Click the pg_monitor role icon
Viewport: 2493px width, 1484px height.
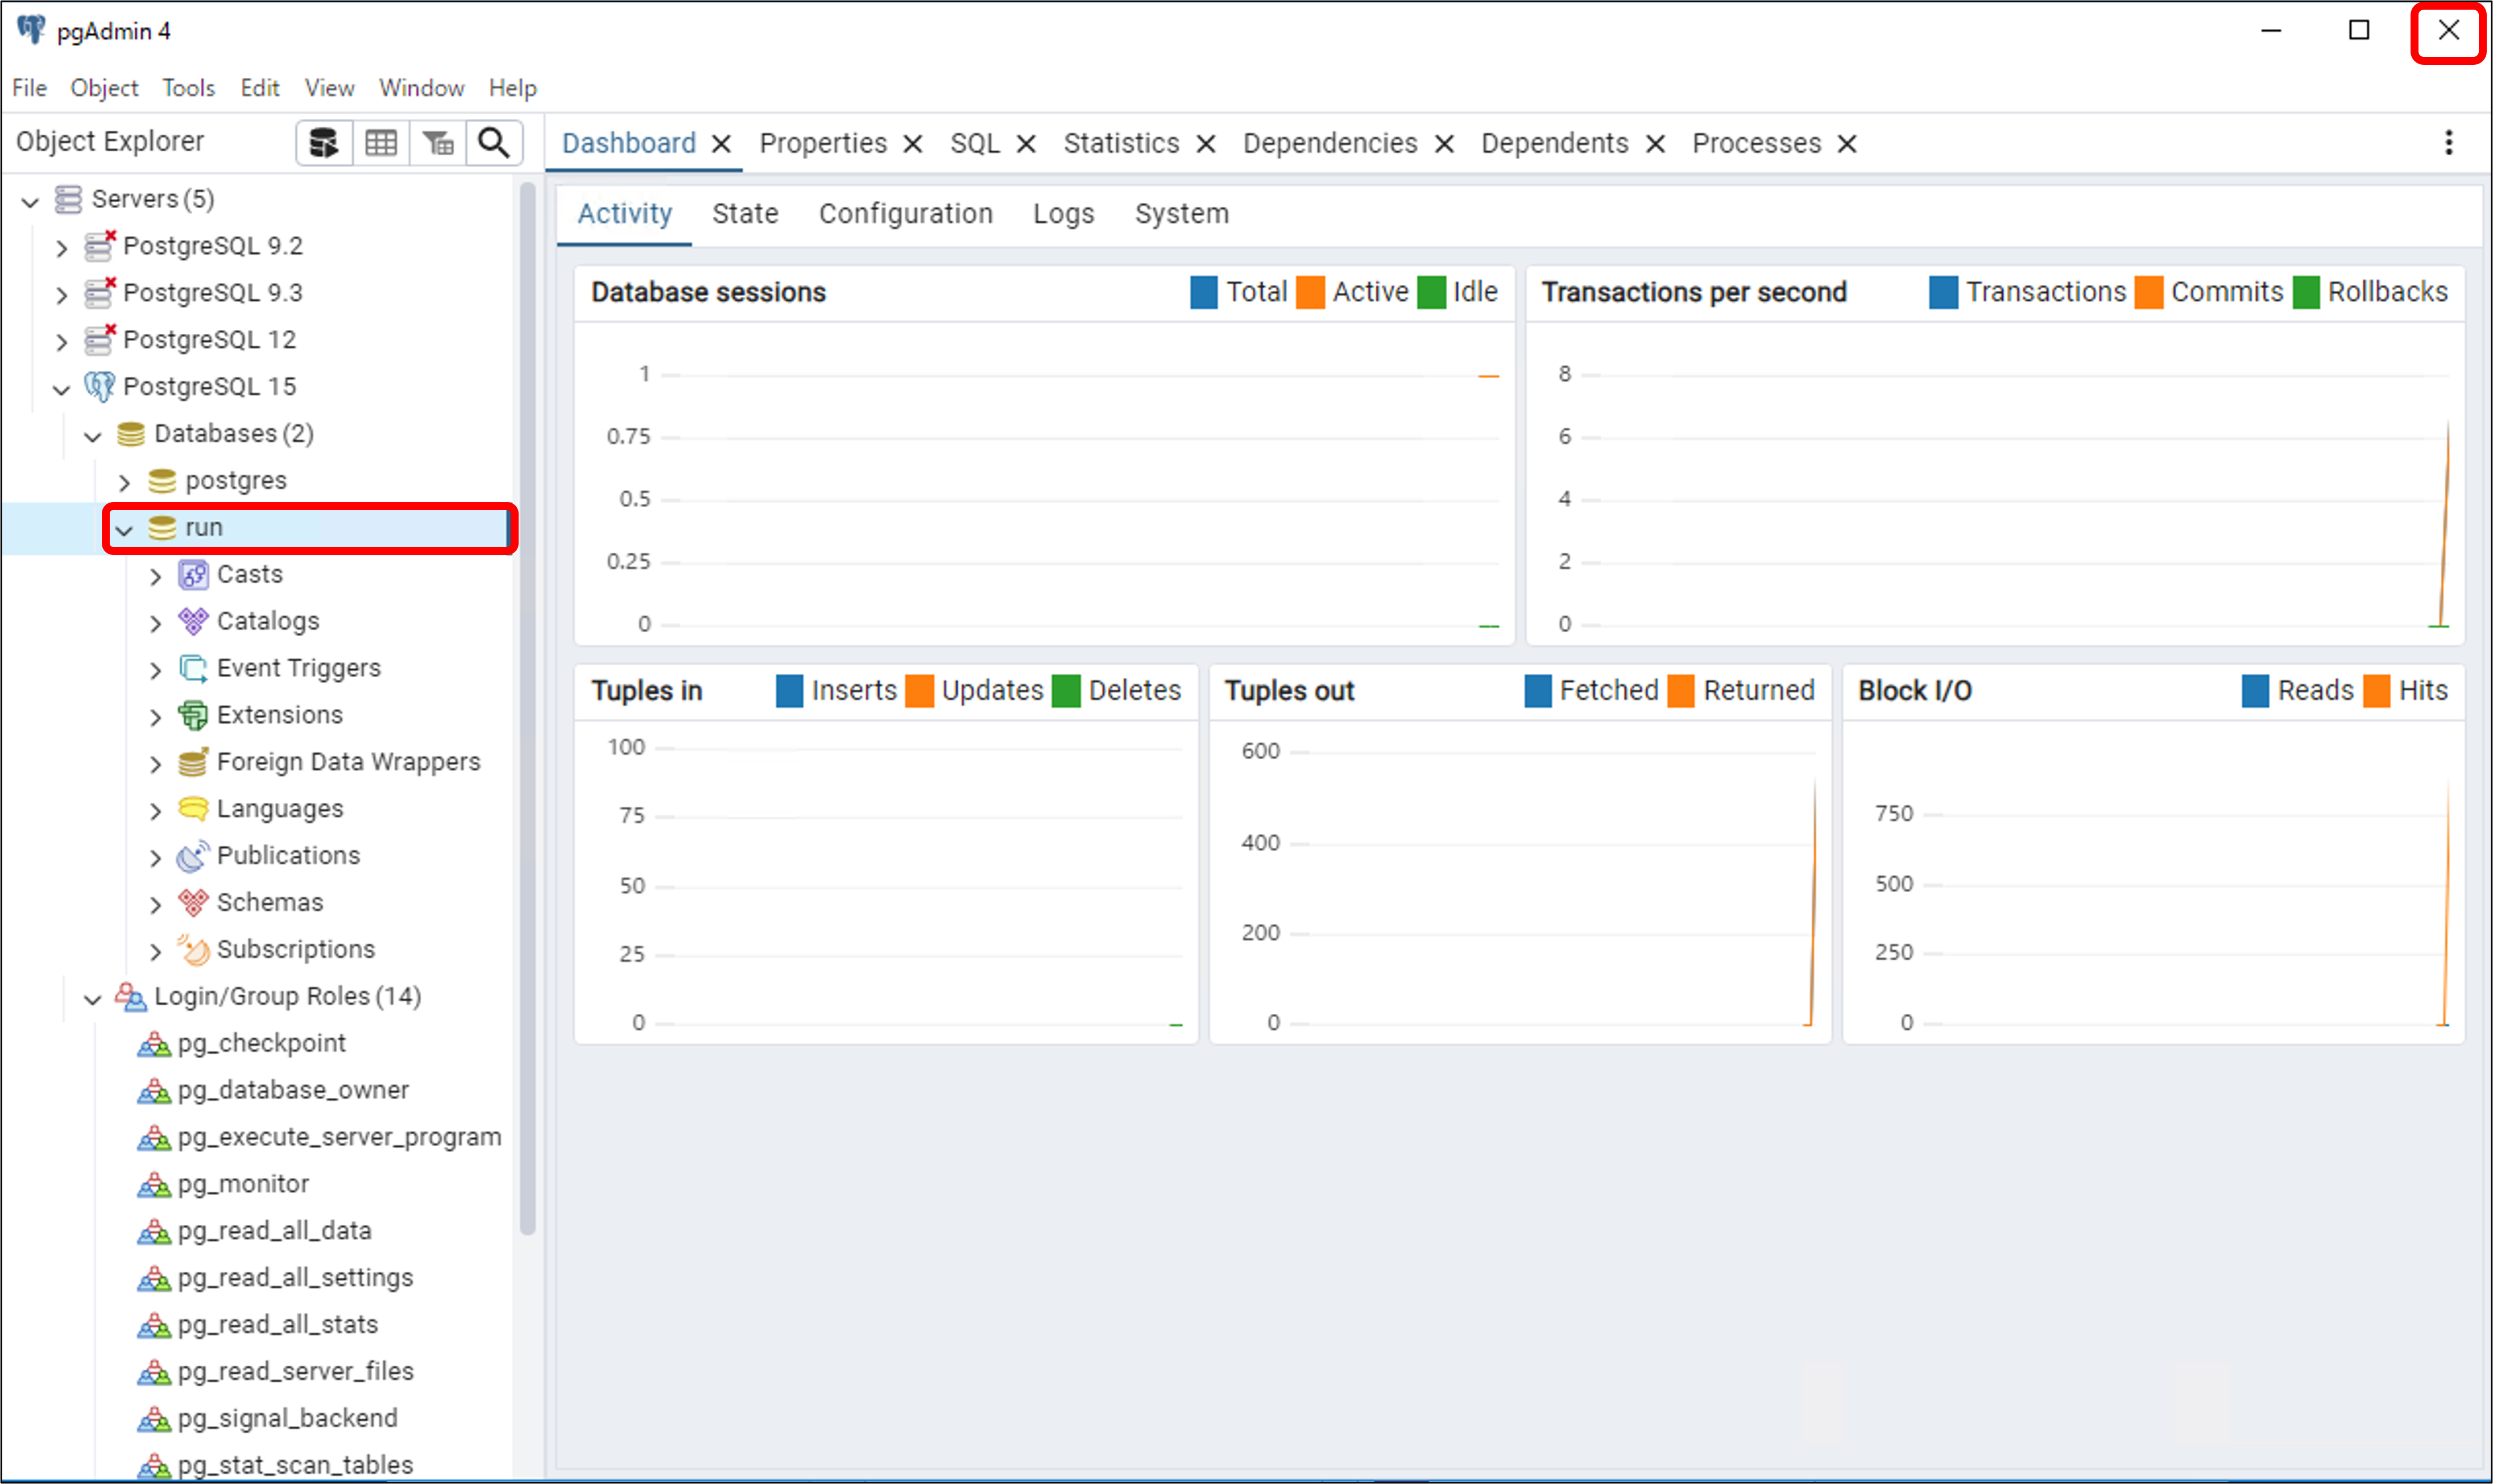tap(153, 1185)
